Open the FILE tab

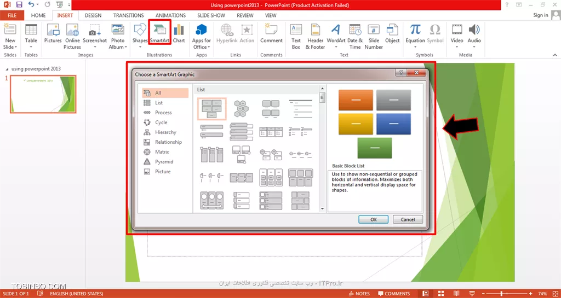[12, 15]
